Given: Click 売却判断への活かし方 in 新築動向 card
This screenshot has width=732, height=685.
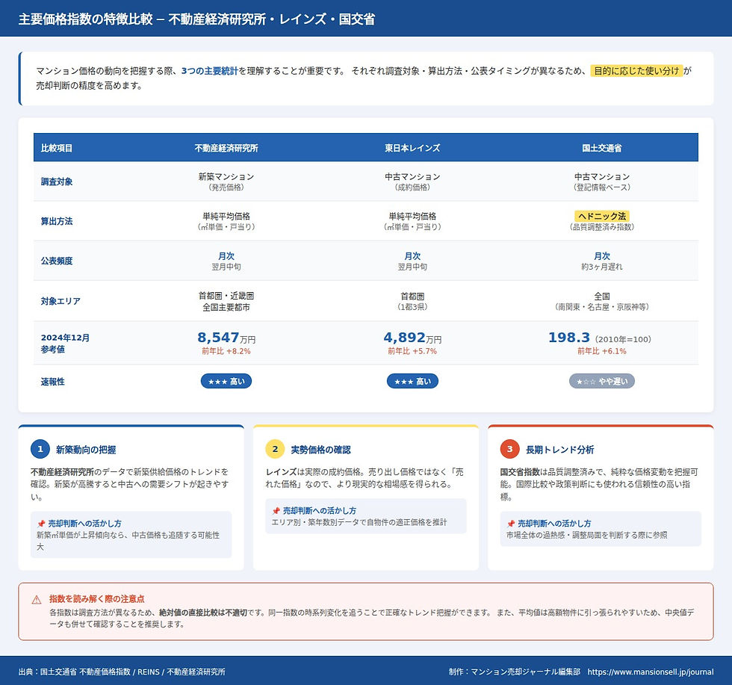Looking at the screenshot, I should tap(84, 524).
